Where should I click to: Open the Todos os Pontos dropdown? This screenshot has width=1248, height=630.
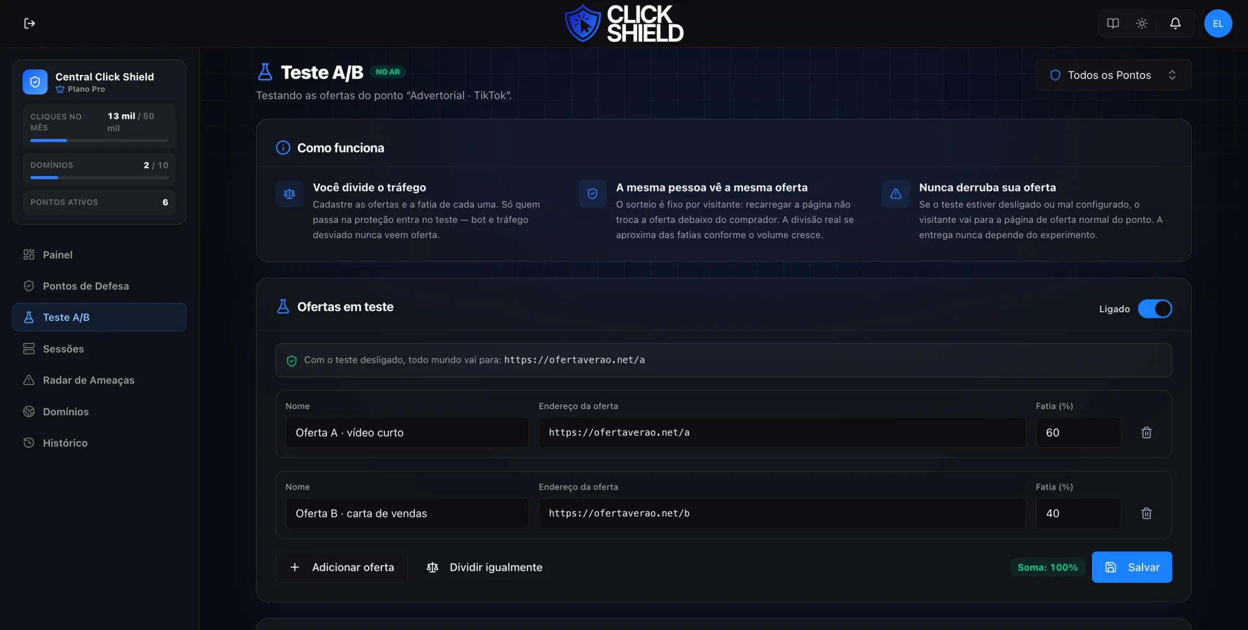(x=1113, y=75)
